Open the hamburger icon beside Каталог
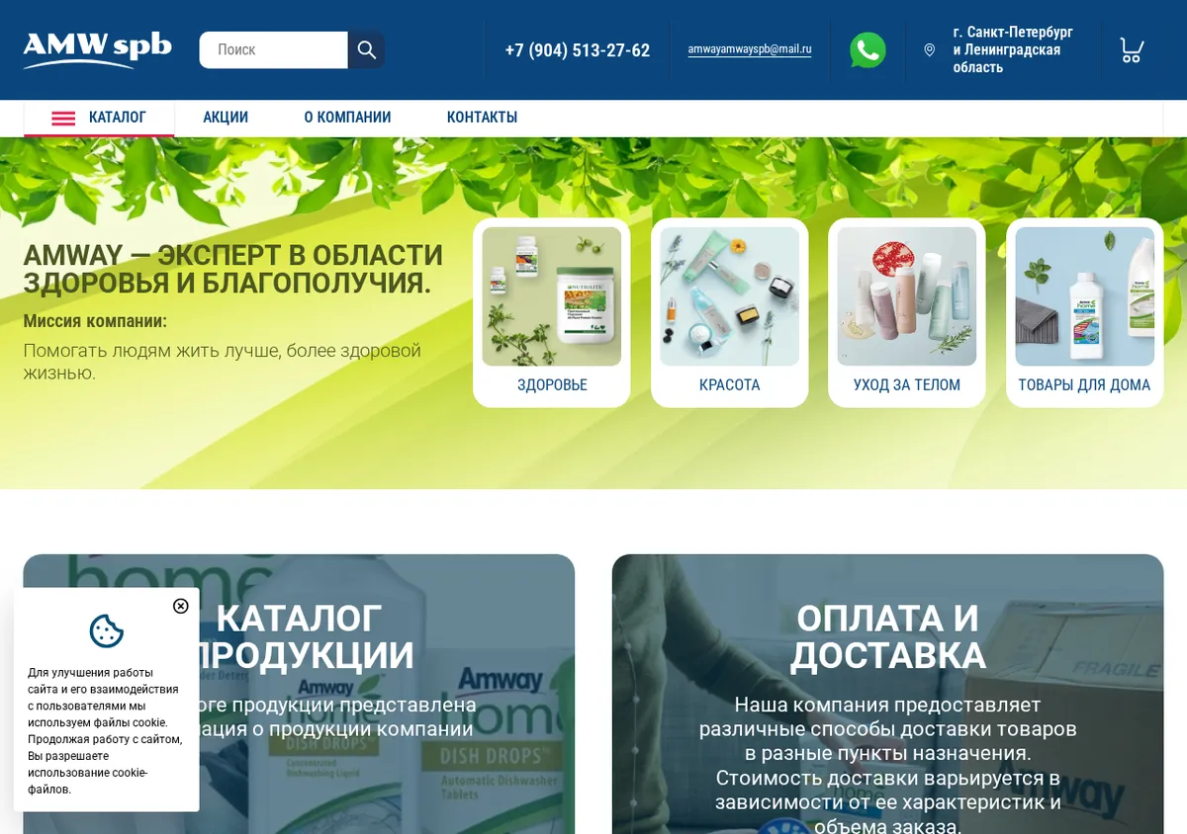 tap(63, 119)
